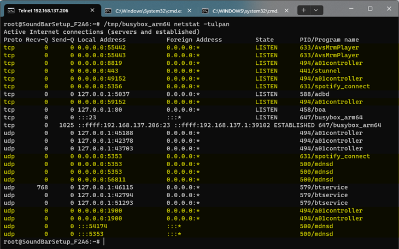
Task: Click 'Active Internet connections' heading line
Action: pyautogui.click(x=102, y=32)
